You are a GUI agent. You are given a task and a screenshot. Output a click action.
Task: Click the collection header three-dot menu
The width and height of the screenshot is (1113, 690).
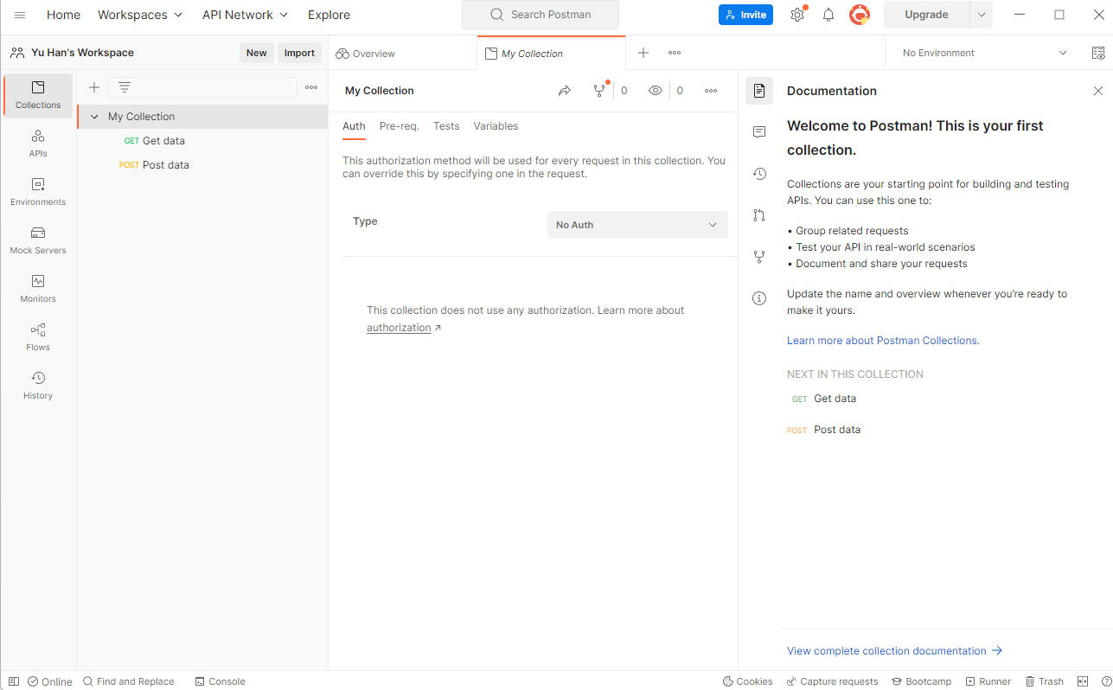711,91
